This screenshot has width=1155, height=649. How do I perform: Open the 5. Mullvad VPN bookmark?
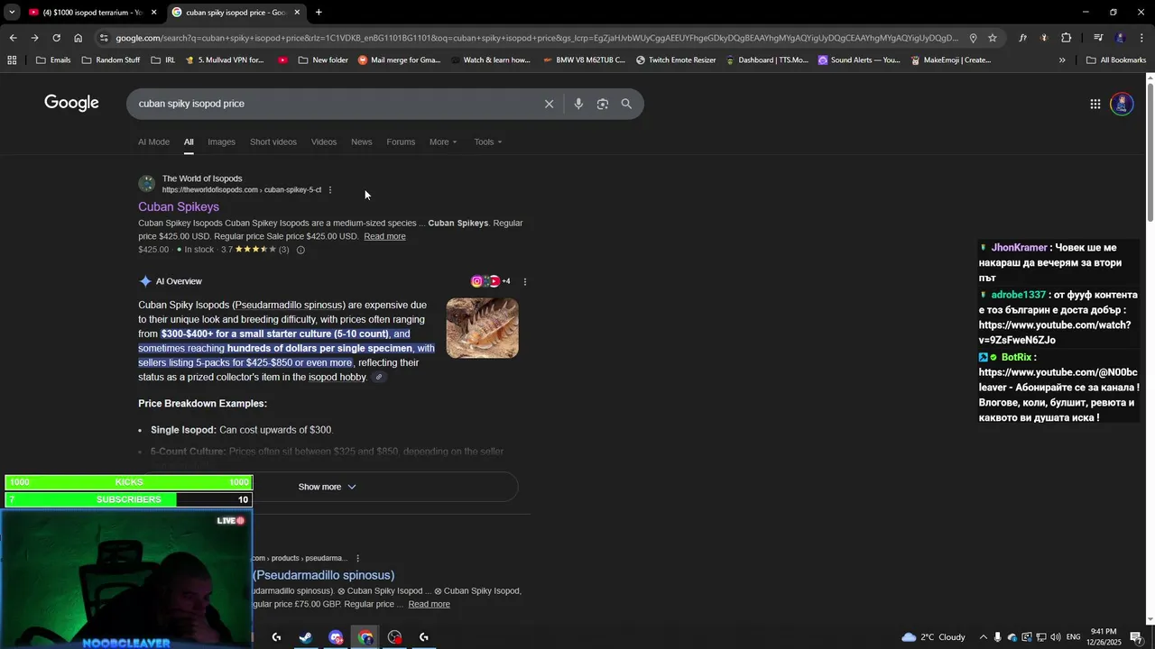pyautogui.click(x=224, y=60)
